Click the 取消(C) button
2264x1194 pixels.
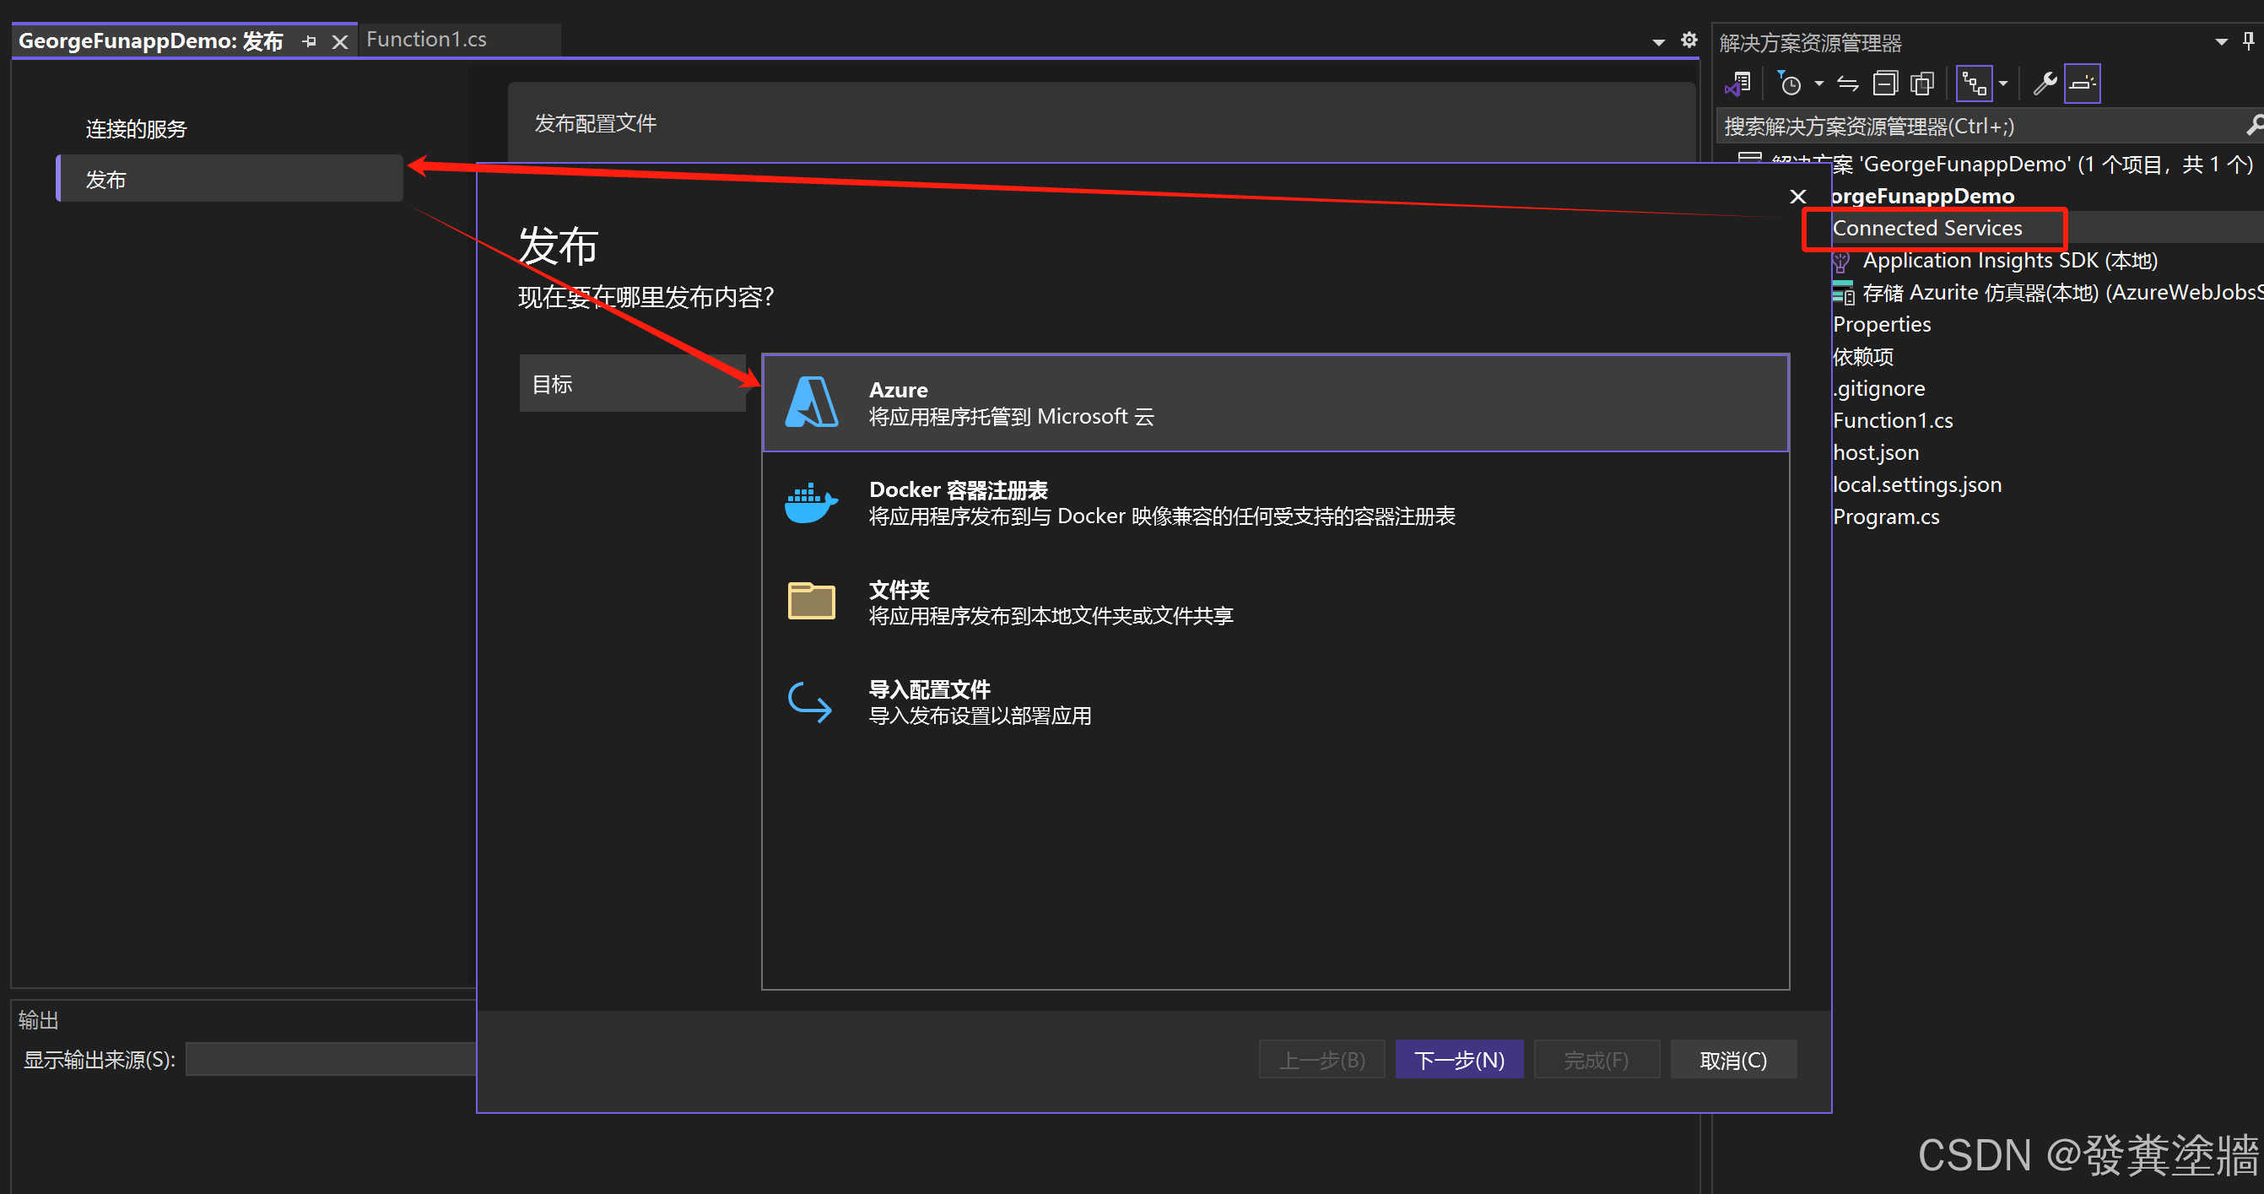1733,1061
